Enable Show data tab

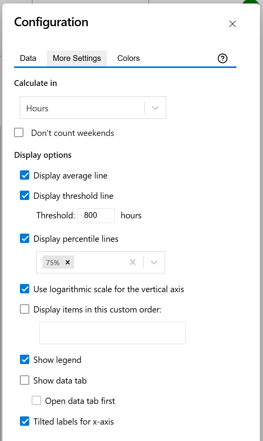[x=25, y=380]
